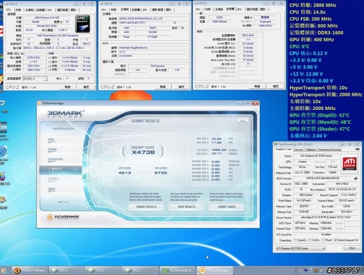Select UPGRADE in the 3DMark Vantage sidebar

coord(53,179)
